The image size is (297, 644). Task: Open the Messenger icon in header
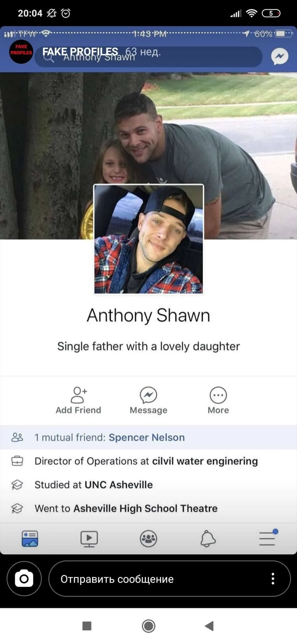click(280, 57)
